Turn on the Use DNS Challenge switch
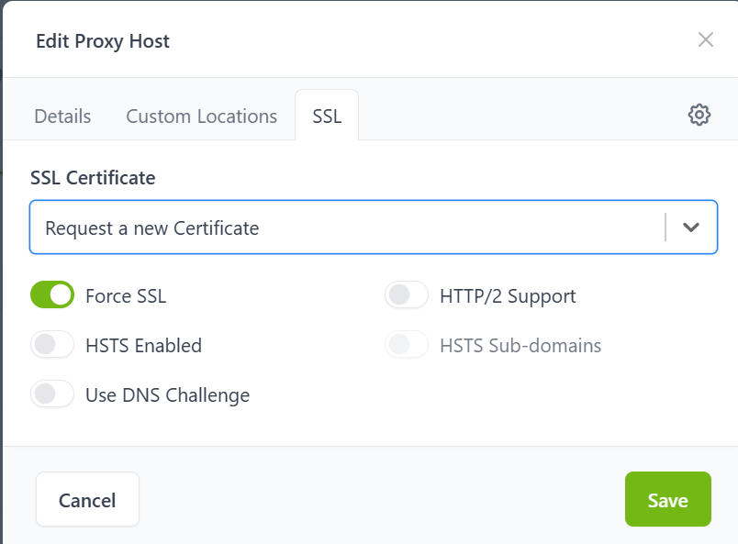The width and height of the screenshot is (738, 544). [52, 394]
